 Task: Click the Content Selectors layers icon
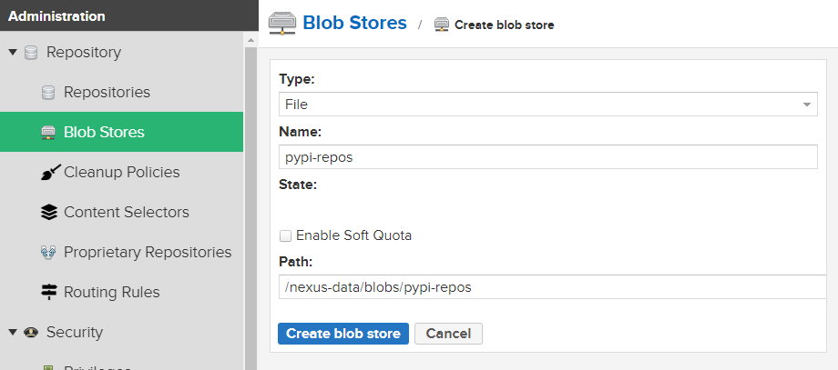[48, 212]
